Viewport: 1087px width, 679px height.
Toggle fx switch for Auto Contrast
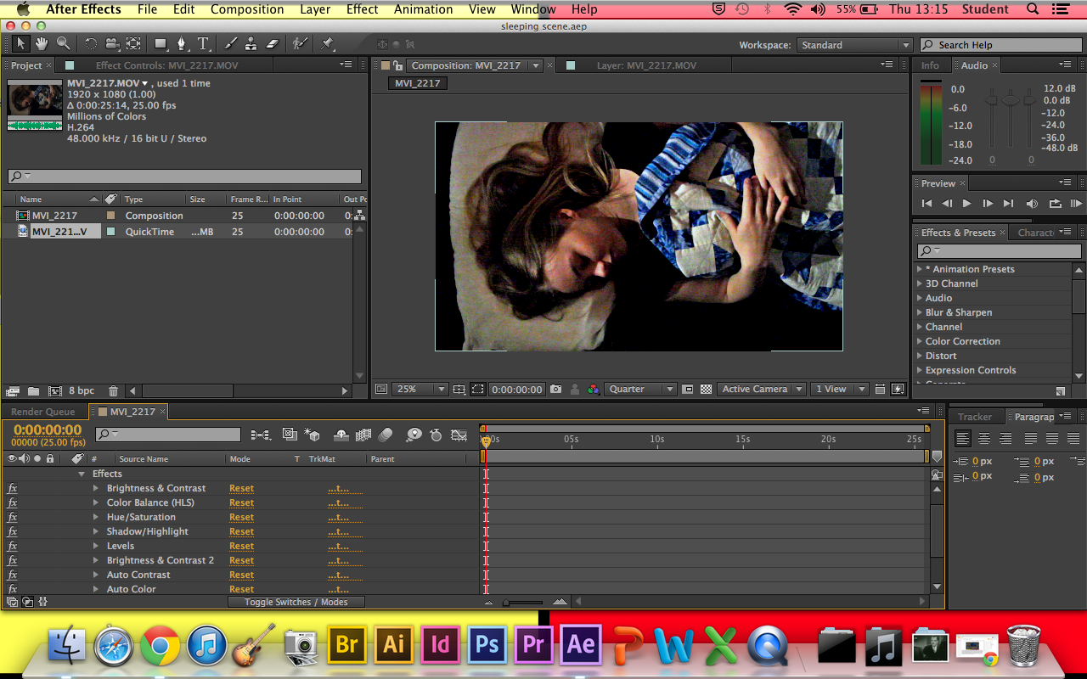coord(12,575)
